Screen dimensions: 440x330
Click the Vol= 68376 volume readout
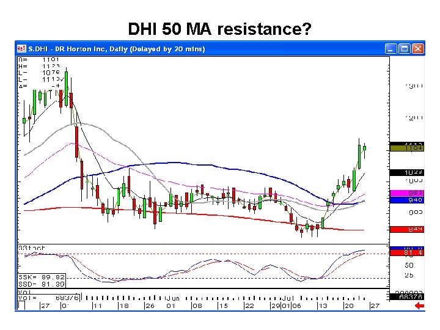[x=49, y=298]
